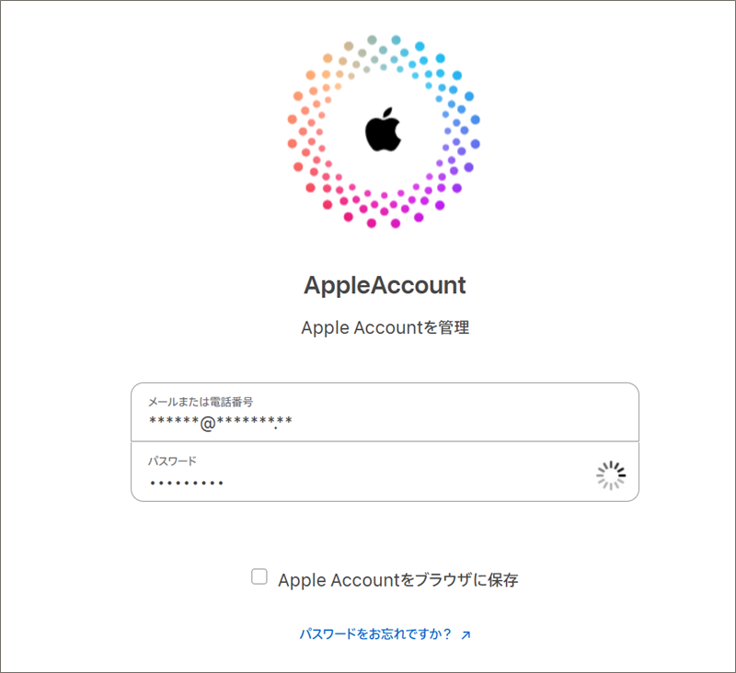Focus the パスワード input field

tap(385, 472)
